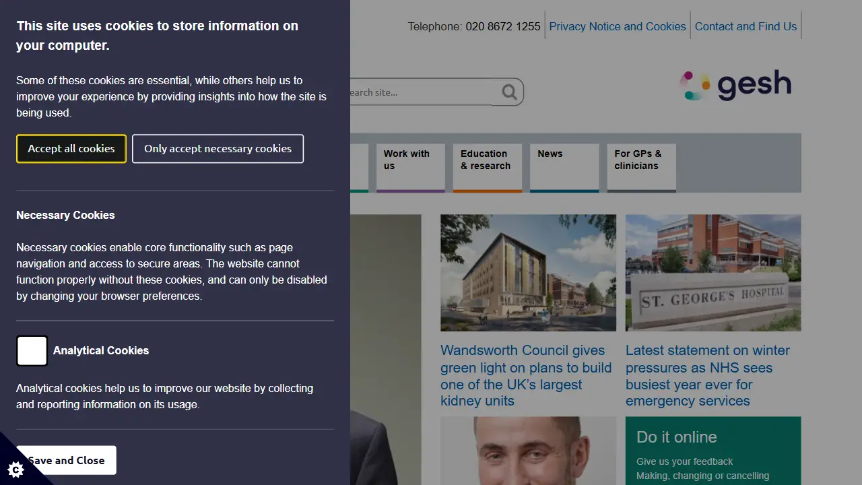Click the gesh logo
This screenshot has width=862, height=485.
point(735,86)
